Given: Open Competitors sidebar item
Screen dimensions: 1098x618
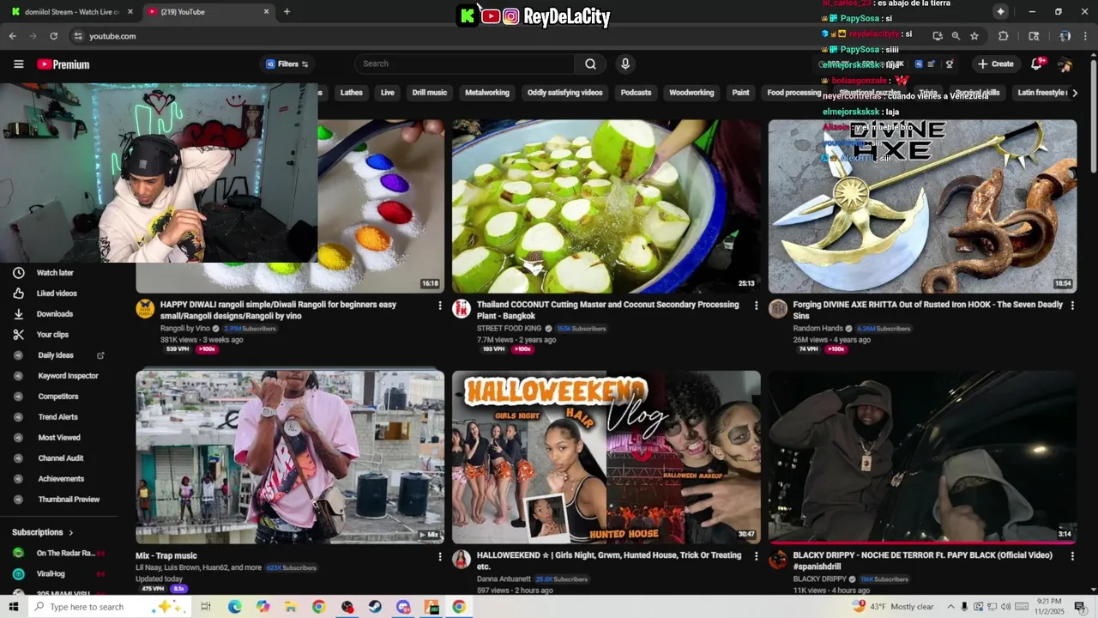Looking at the screenshot, I should [x=57, y=397].
